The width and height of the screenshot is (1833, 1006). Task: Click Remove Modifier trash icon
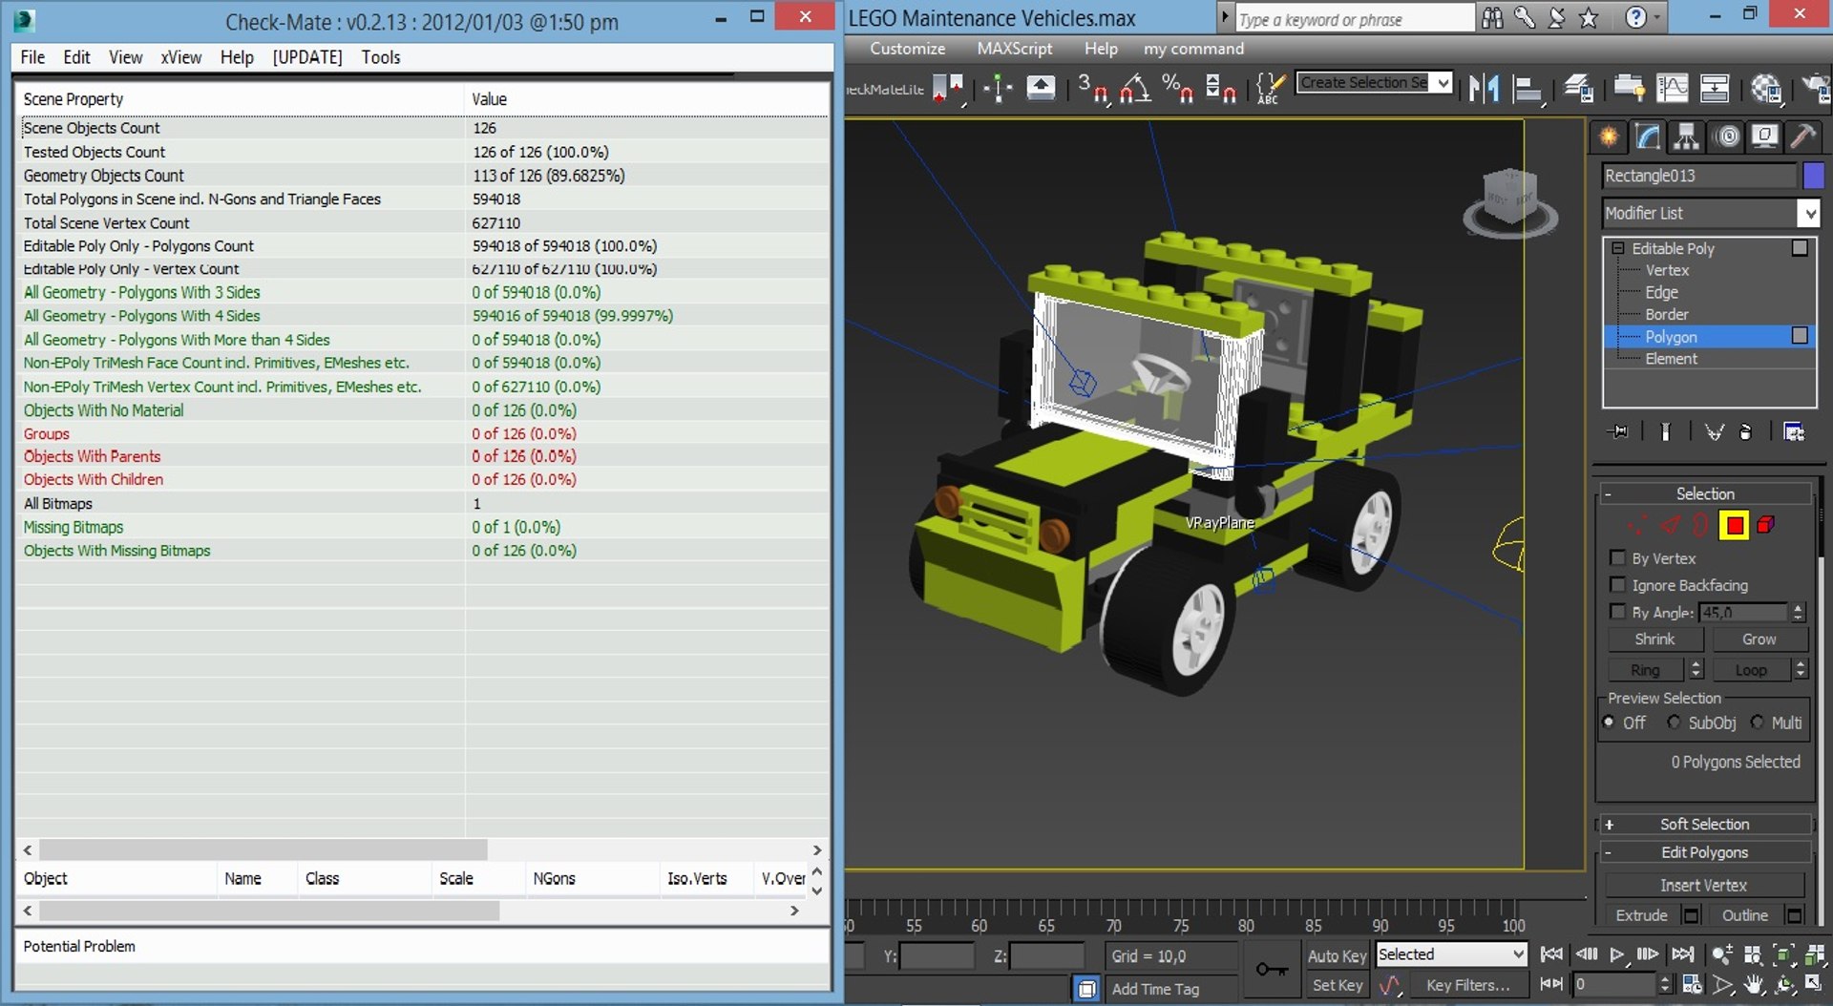click(x=1745, y=432)
